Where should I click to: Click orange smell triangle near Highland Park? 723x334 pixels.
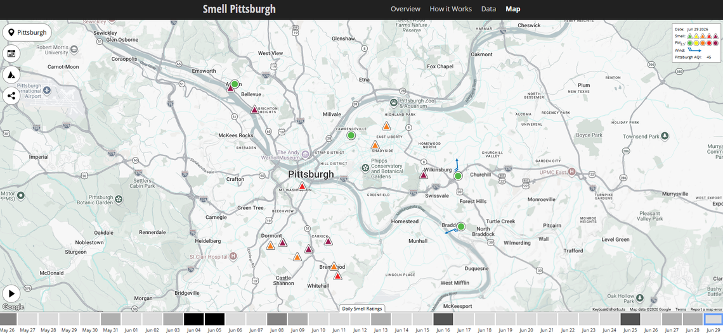click(386, 126)
